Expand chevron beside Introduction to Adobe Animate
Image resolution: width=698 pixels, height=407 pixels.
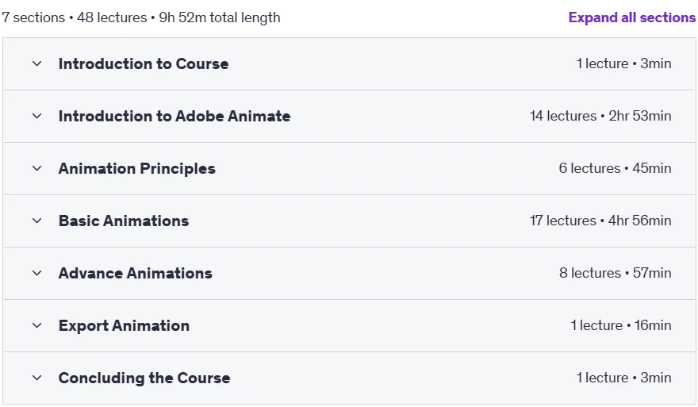[37, 116]
